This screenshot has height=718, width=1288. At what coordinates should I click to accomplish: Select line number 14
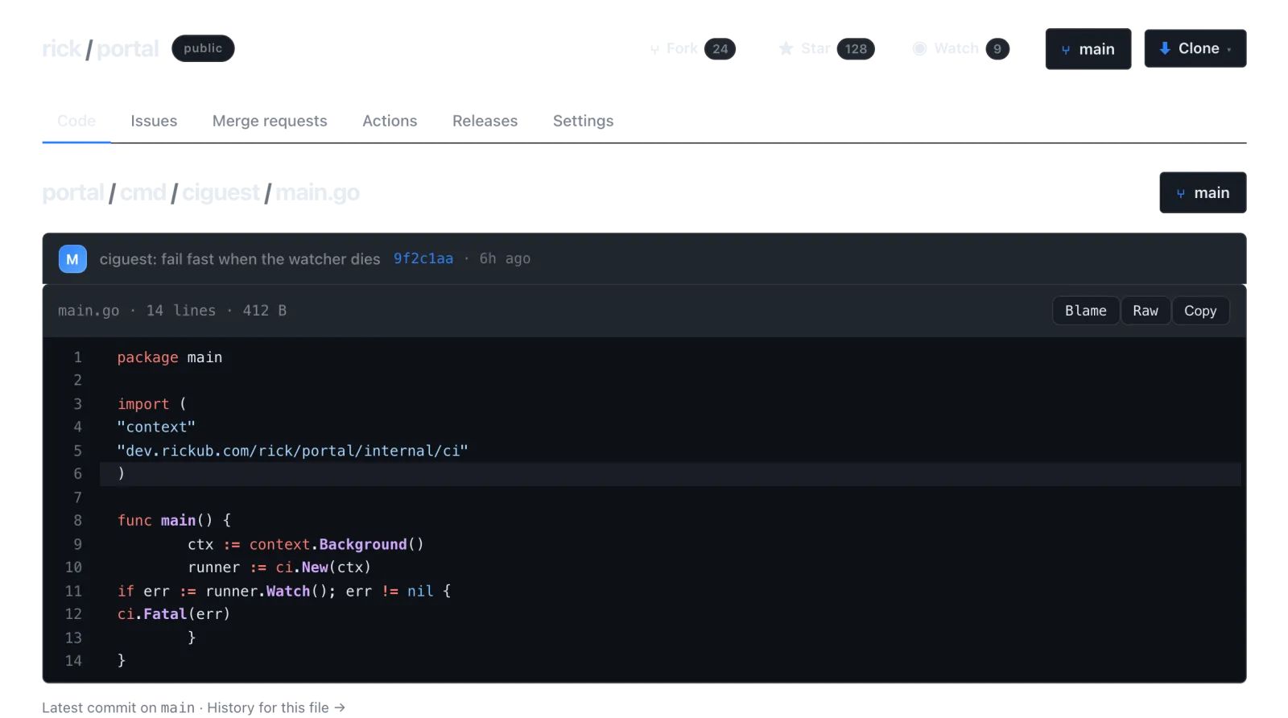click(x=73, y=661)
